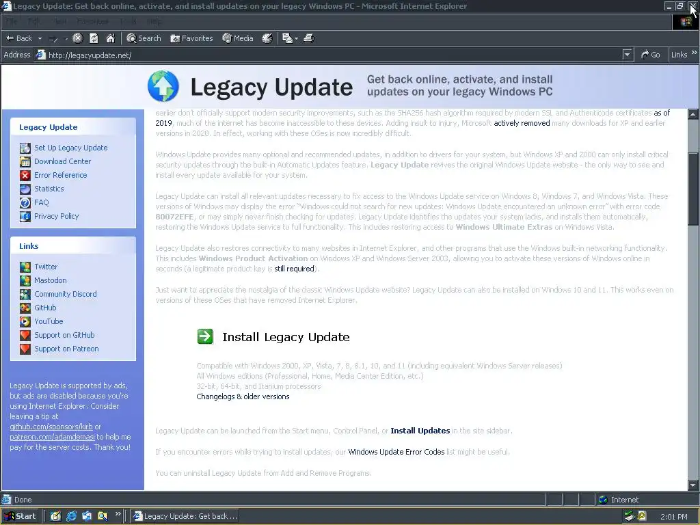Click the Community Discord icon
The image size is (700, 525).
pyautogui.click(x=25, y=294)
